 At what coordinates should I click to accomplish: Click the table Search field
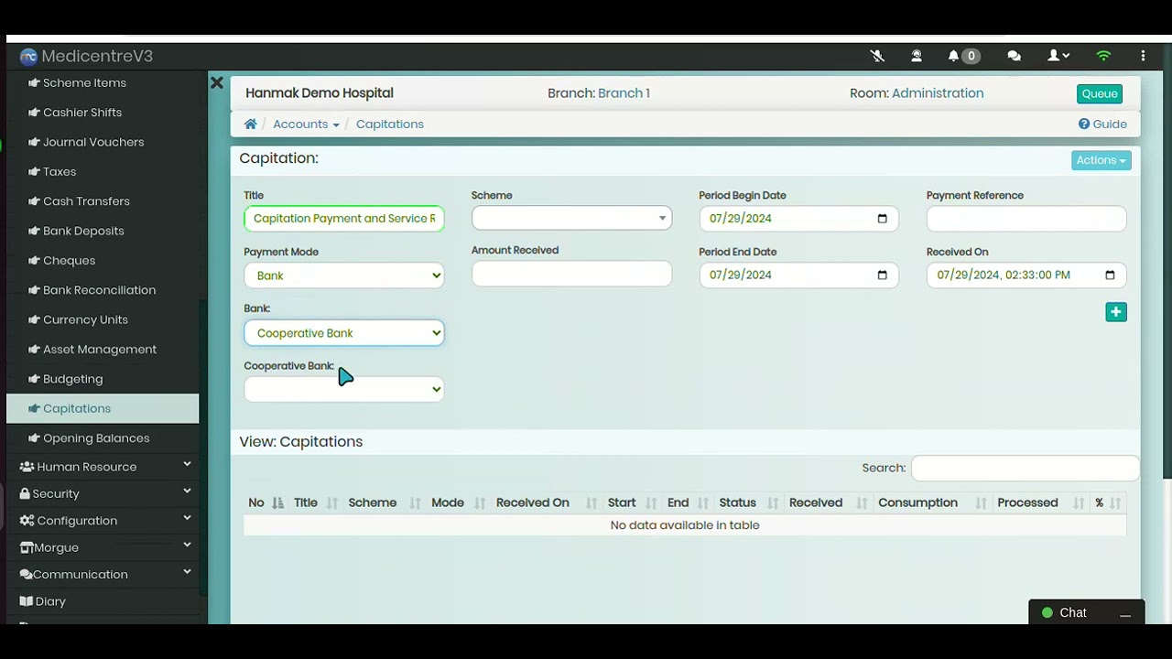pos(1025,468)
